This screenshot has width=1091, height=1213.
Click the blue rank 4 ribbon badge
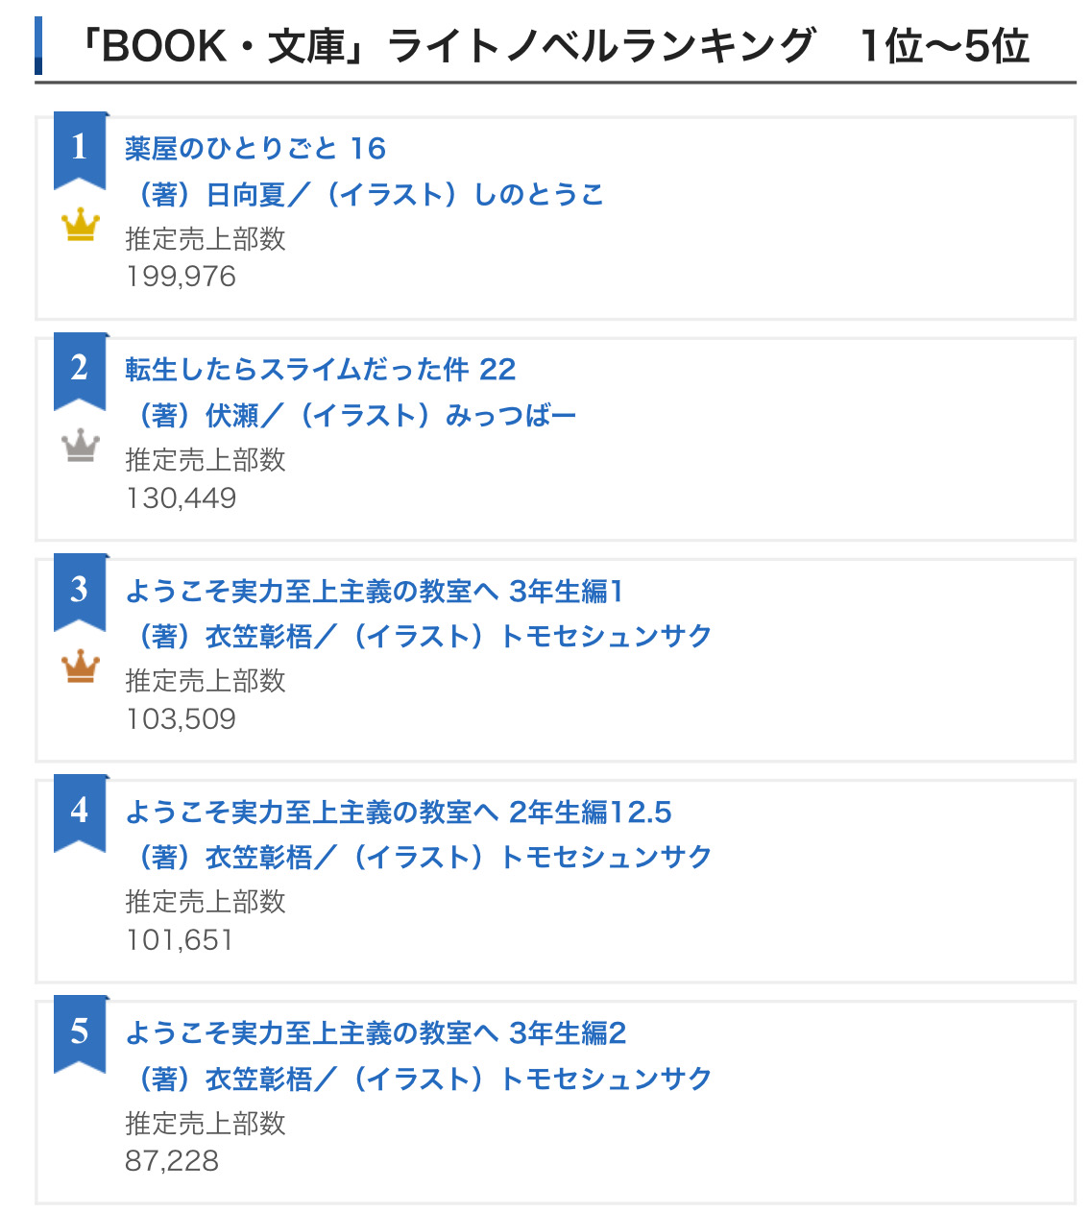[x=80, y=811]
